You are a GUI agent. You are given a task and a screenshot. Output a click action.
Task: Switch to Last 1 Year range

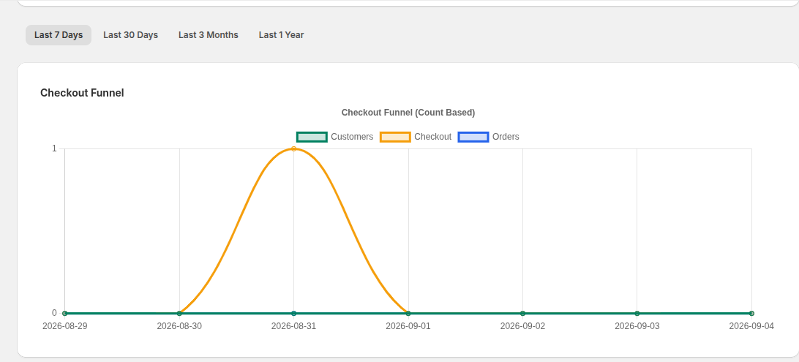coord(281,35)
